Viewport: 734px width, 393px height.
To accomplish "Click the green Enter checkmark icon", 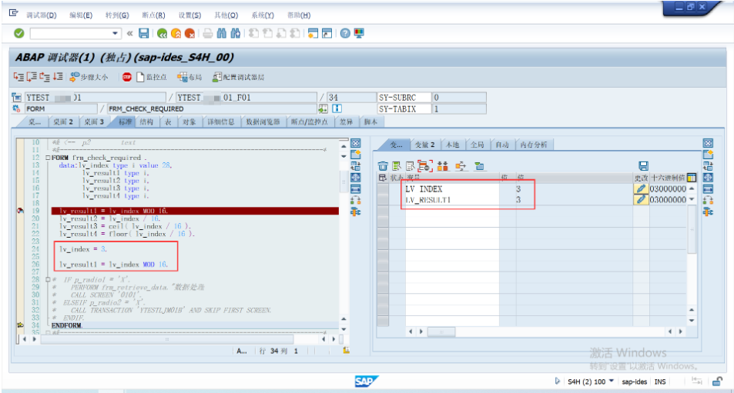I will coord(19,33).
